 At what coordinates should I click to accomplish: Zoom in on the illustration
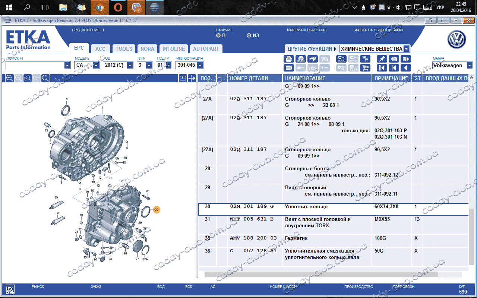10,78
